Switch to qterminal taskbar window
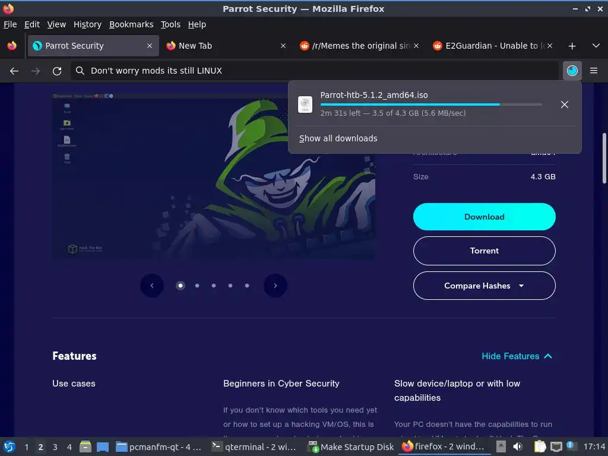Viewport: 608px width, 456px height. pos(255,447)
